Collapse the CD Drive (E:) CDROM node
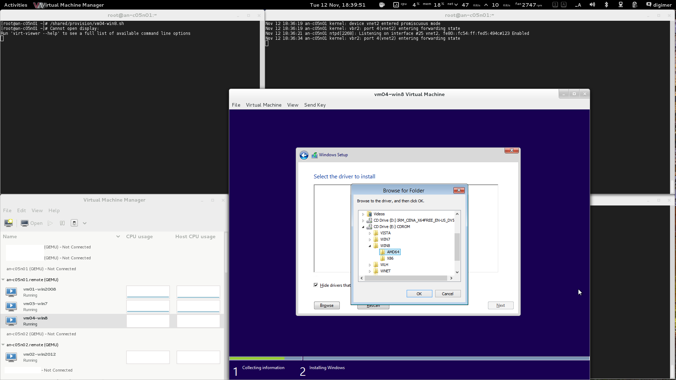Image resolution: width=676 pixels, height=380 pixels. click(x=363, y=227)
